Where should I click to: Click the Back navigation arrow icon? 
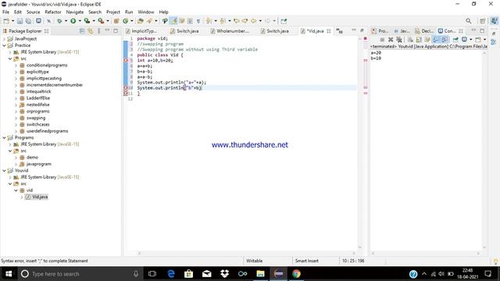[253, 21]
